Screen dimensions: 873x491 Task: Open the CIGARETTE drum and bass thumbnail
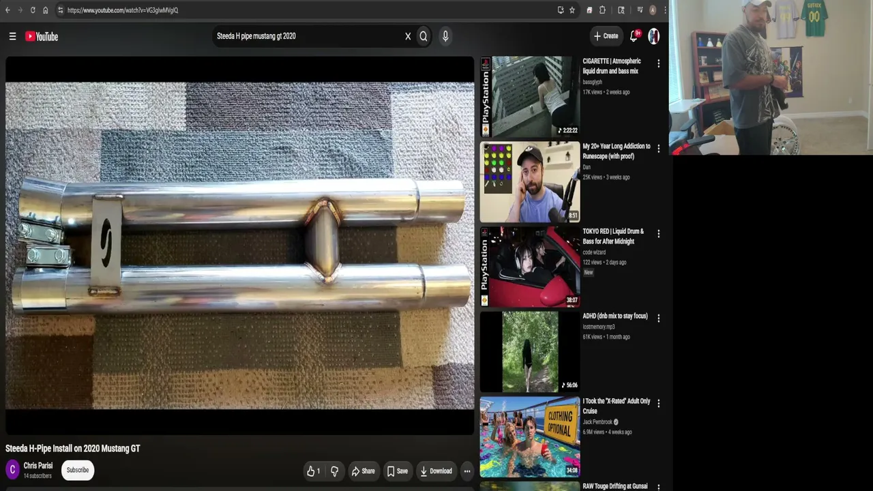click(530, 97)
